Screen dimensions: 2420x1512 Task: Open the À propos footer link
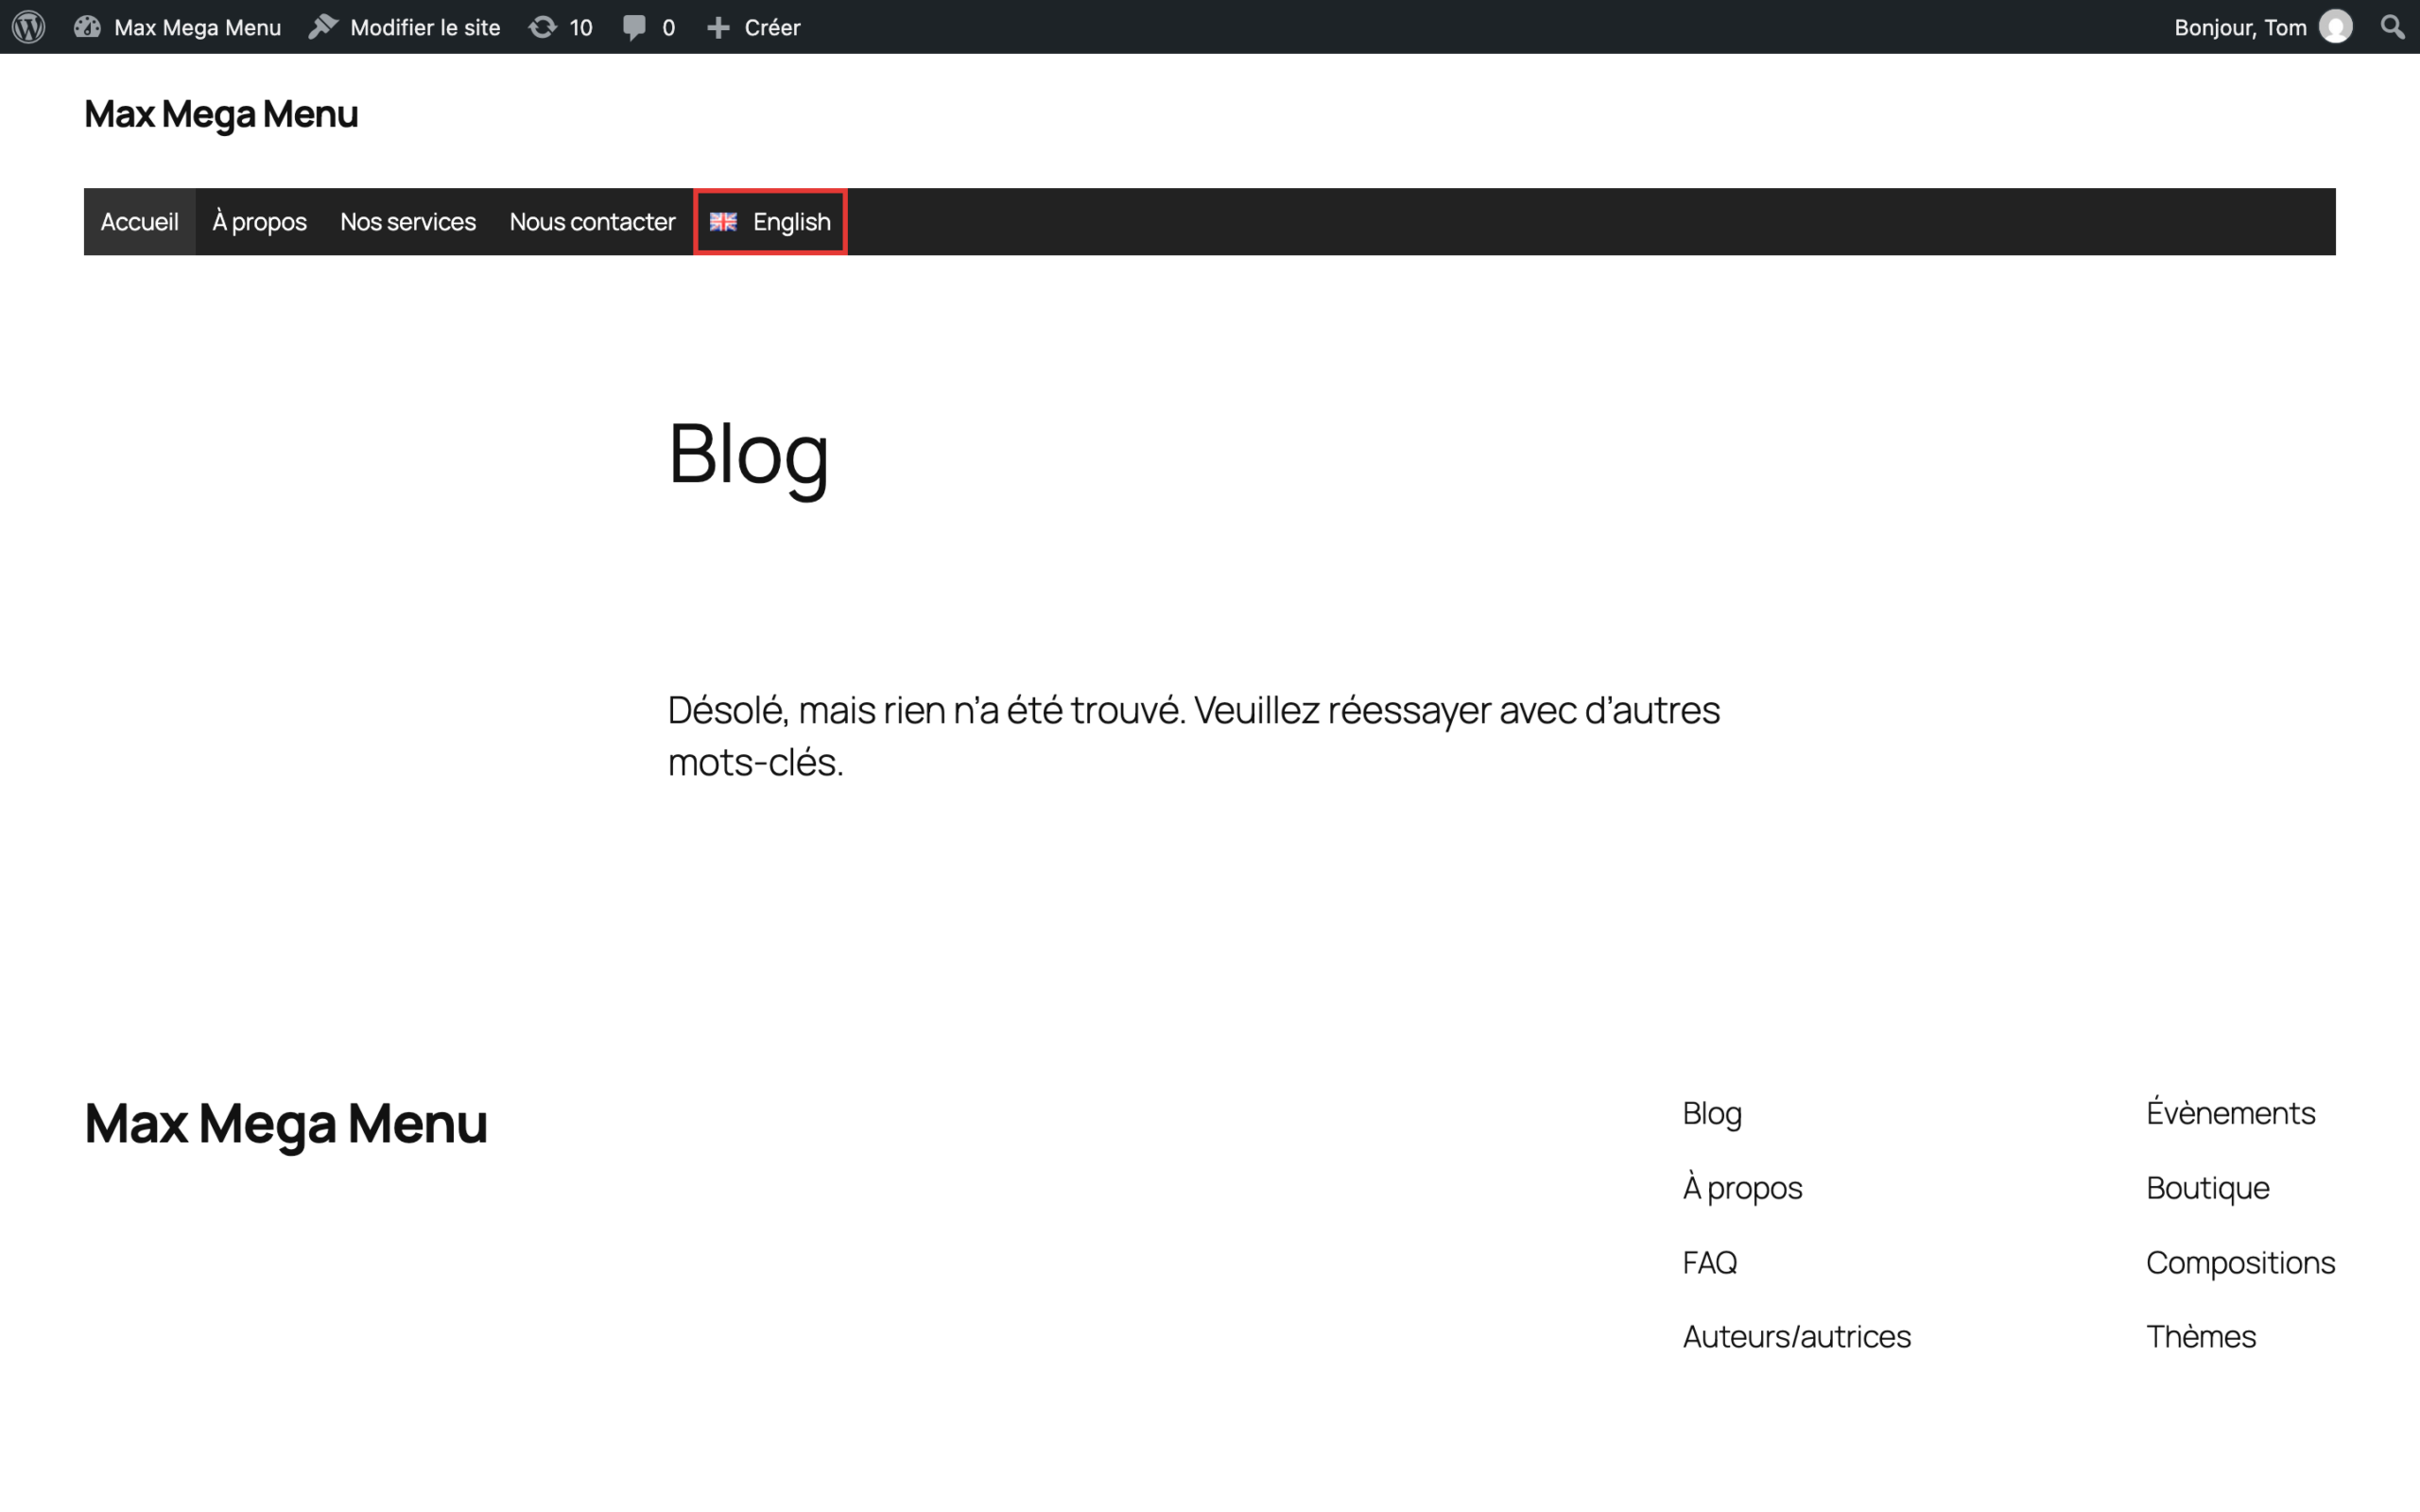(1743, 1188)
